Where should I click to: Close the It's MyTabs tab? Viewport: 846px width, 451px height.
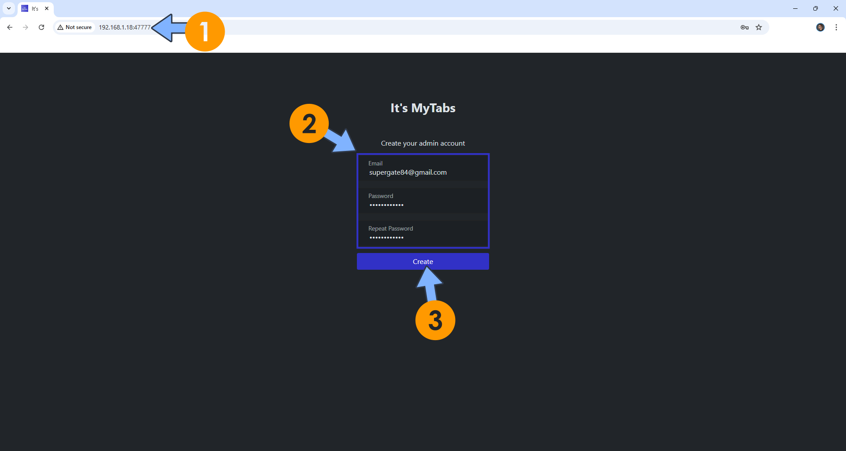[47, 8]
